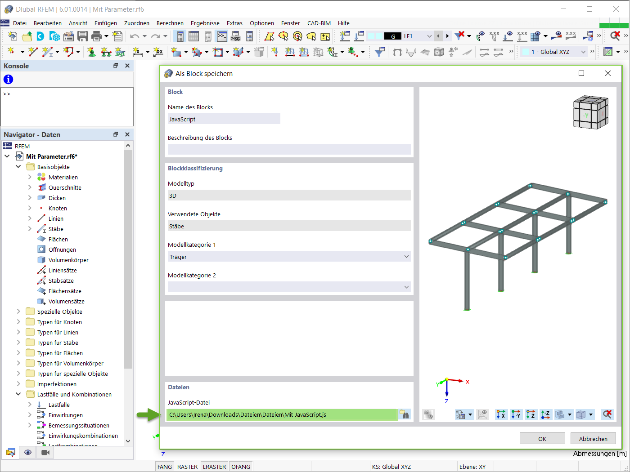Click the Abbrechen button

(x=593, y=439)
